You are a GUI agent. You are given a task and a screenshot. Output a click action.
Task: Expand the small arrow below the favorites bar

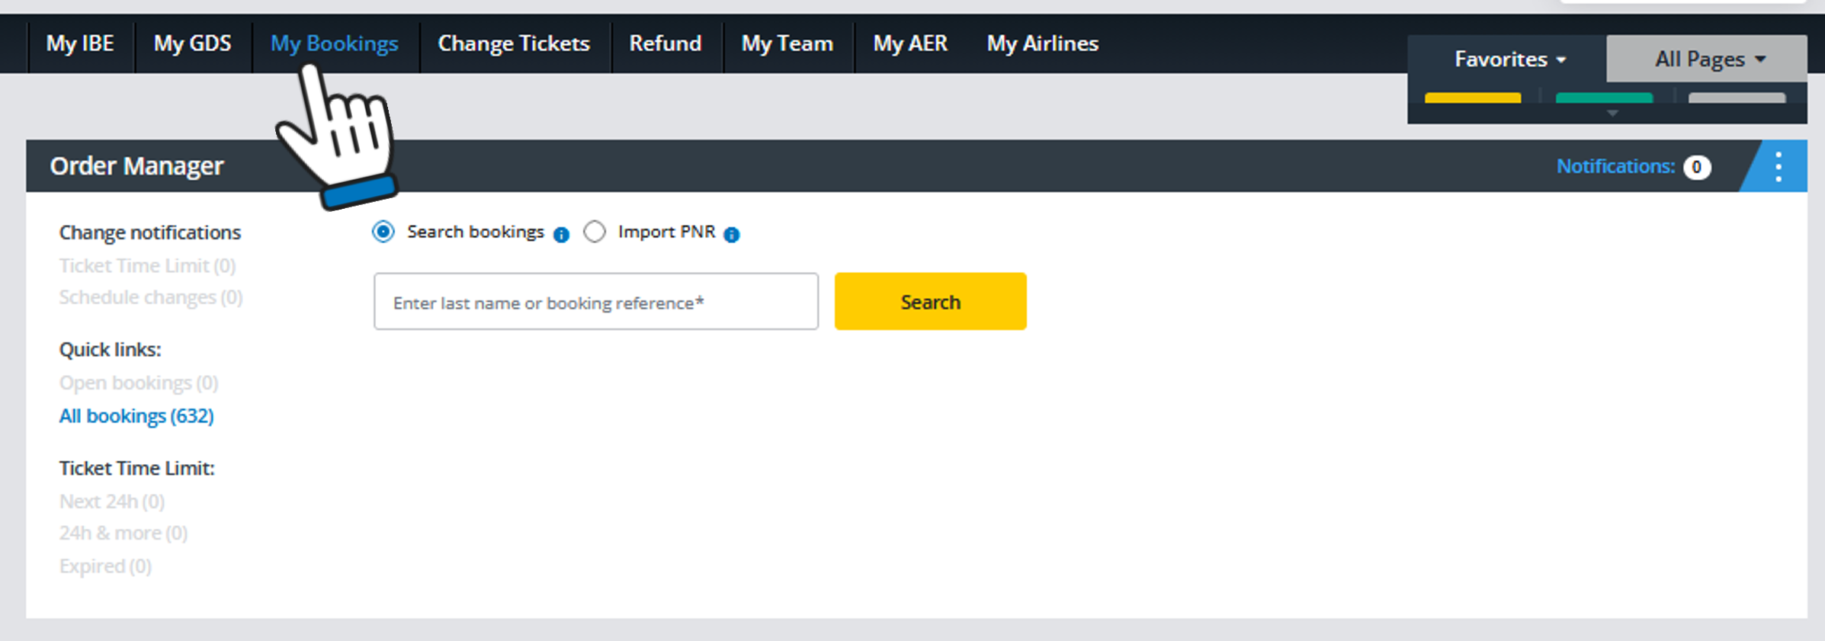(x=1612, y=114)
